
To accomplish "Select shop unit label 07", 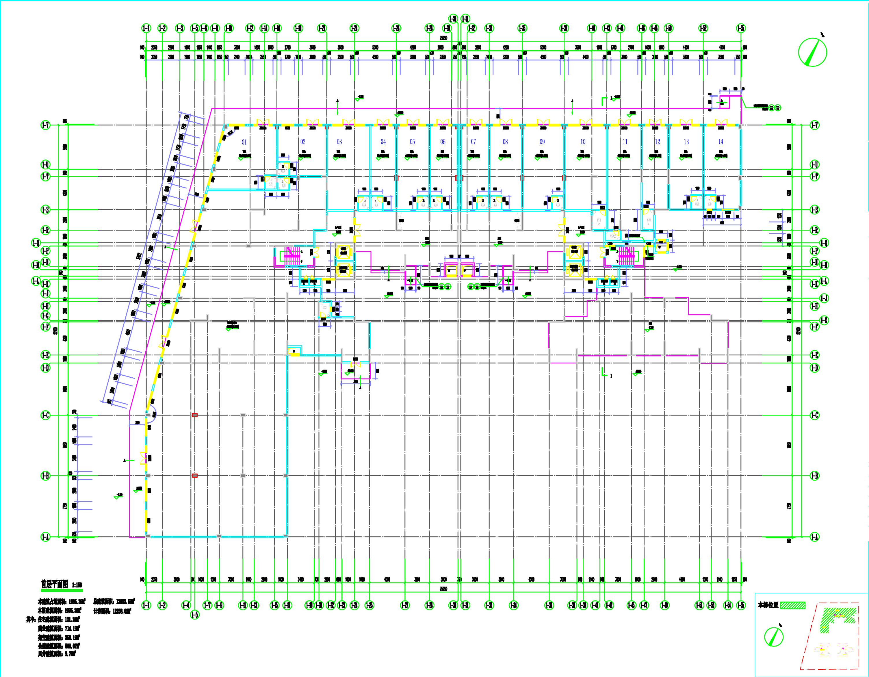I will tap(473, 142).
